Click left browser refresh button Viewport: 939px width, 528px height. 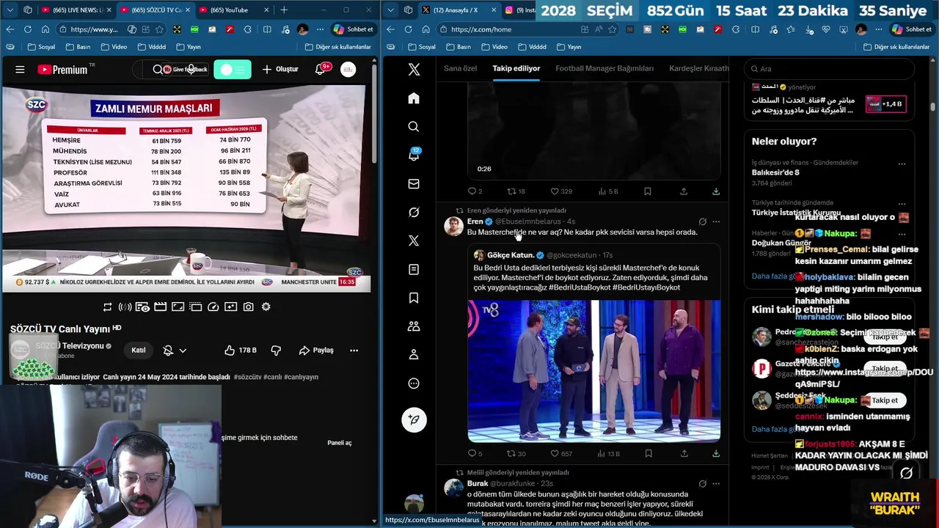pyautogui.click(x=28, y=29)
